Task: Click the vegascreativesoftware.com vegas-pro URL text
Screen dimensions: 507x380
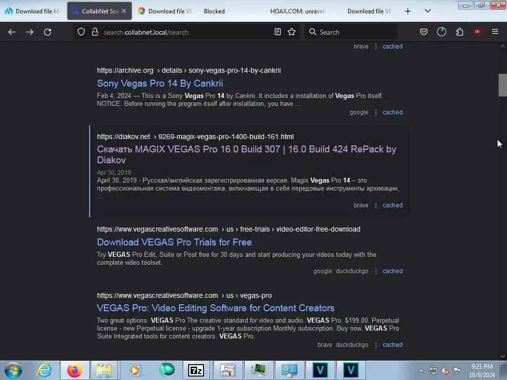Action: coord(184,296)
